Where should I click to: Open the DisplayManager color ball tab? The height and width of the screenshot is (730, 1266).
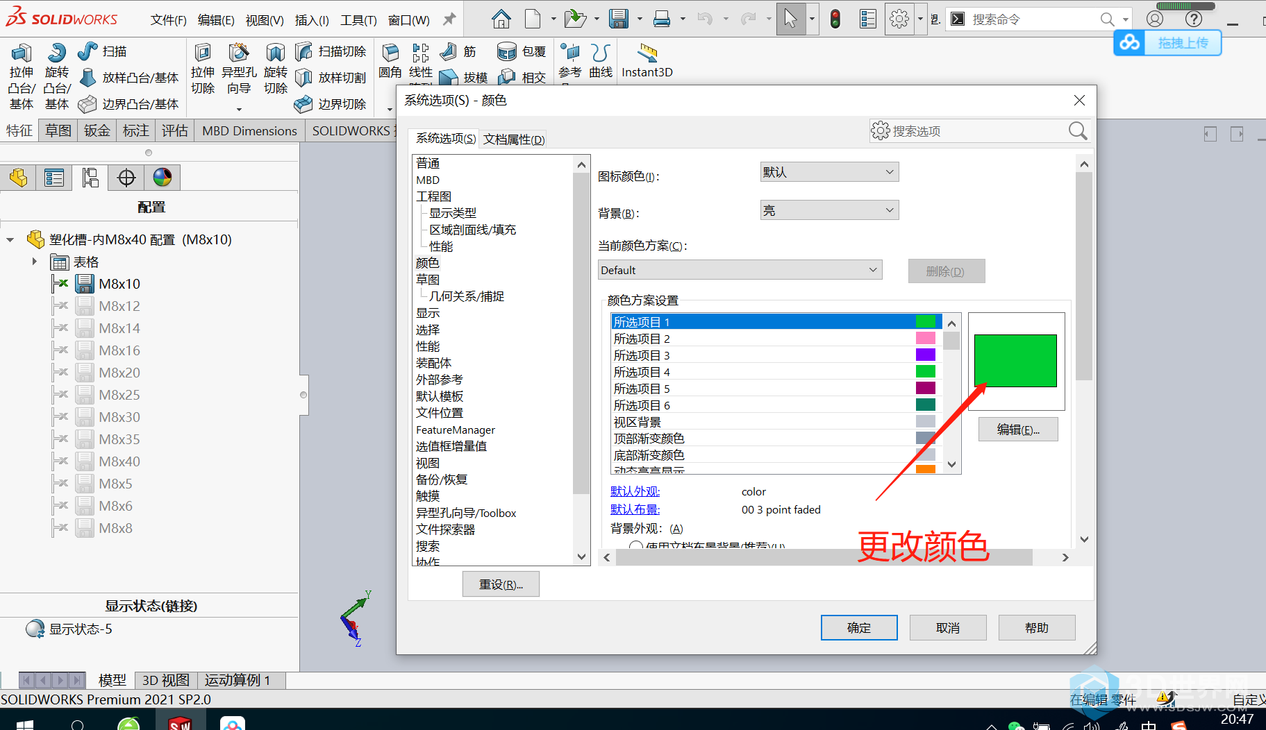pos(163,178)
